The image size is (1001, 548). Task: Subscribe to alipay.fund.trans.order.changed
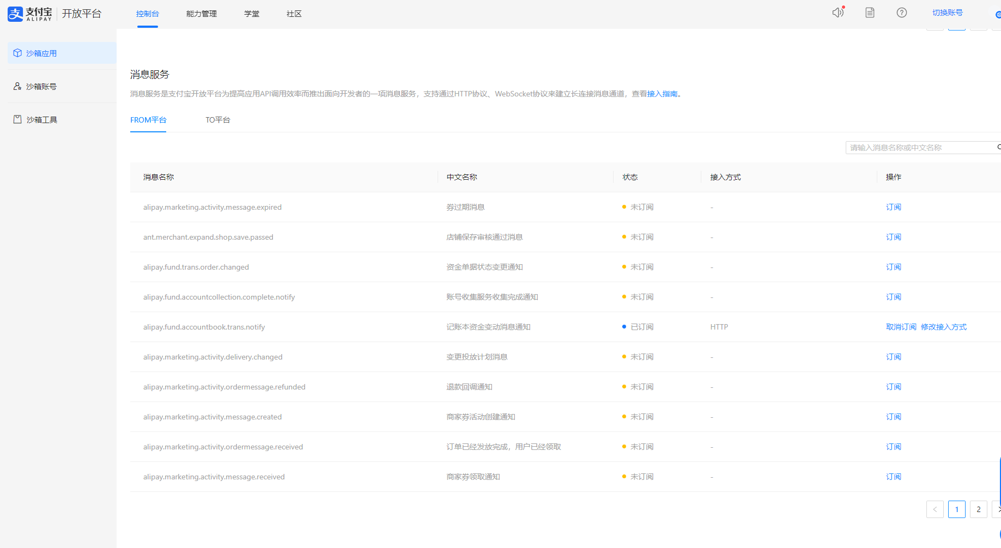[x=894, y=267]
